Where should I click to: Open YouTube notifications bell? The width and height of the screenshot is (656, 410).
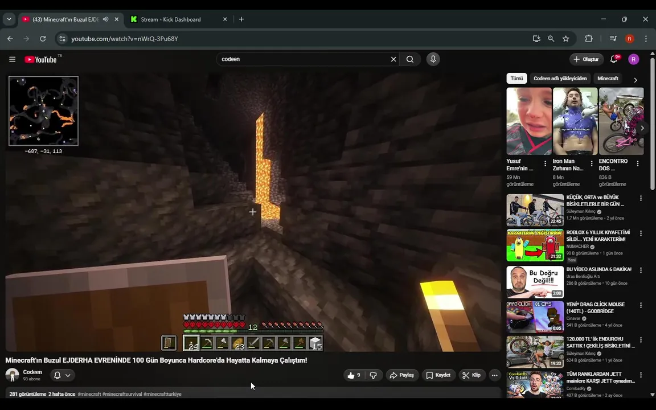(x=614, y=59)
